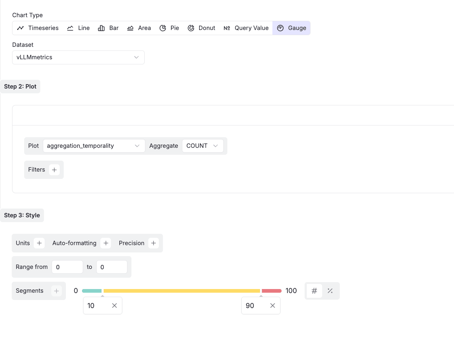454x341 pixels.
Task: Select the Query Value chart type
Action: pyautogui.click(x=246, y=28)
